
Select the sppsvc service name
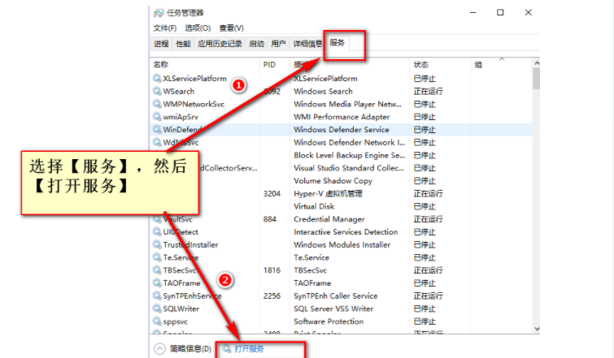(175, 321)
